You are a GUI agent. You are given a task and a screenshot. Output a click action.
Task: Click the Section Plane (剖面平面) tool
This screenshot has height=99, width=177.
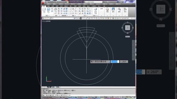(95, 11)
